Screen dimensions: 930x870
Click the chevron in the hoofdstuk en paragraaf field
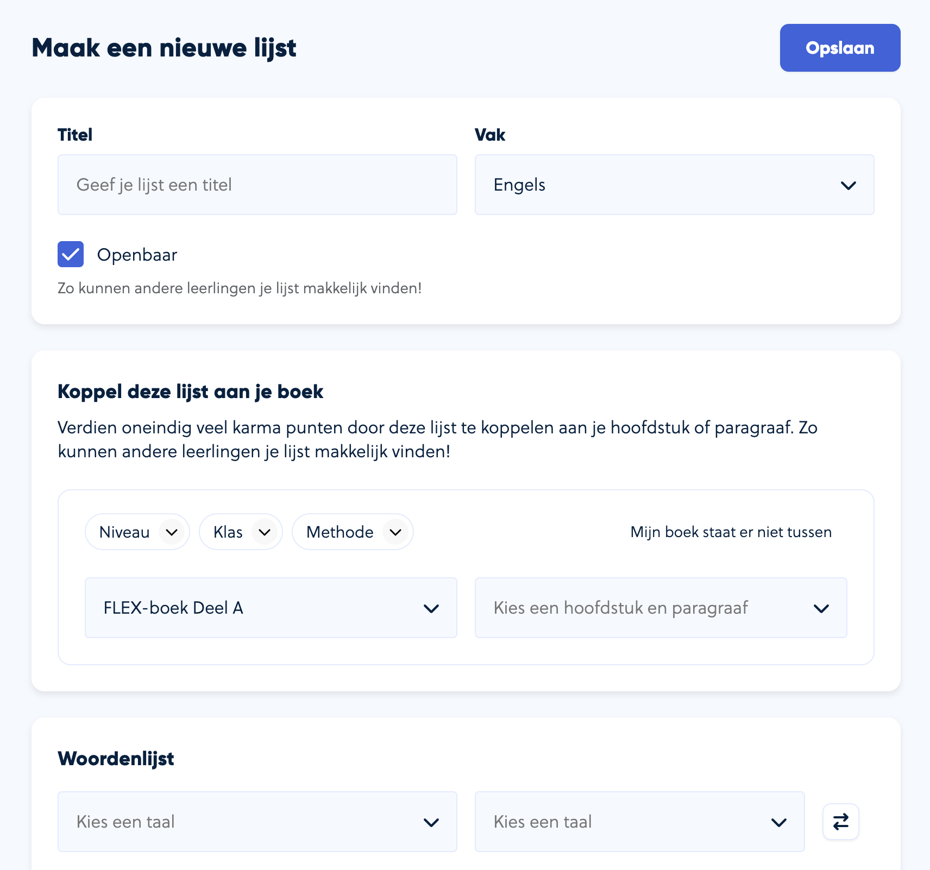pos(821,608)
